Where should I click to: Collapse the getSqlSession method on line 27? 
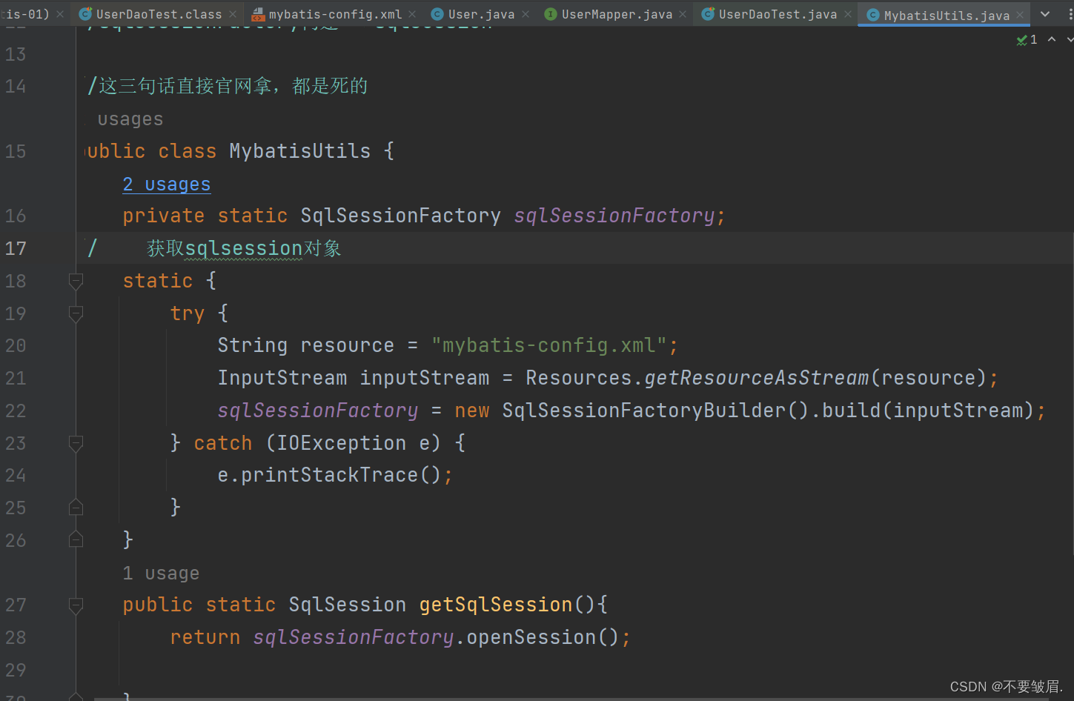click(x=76, y=605)
